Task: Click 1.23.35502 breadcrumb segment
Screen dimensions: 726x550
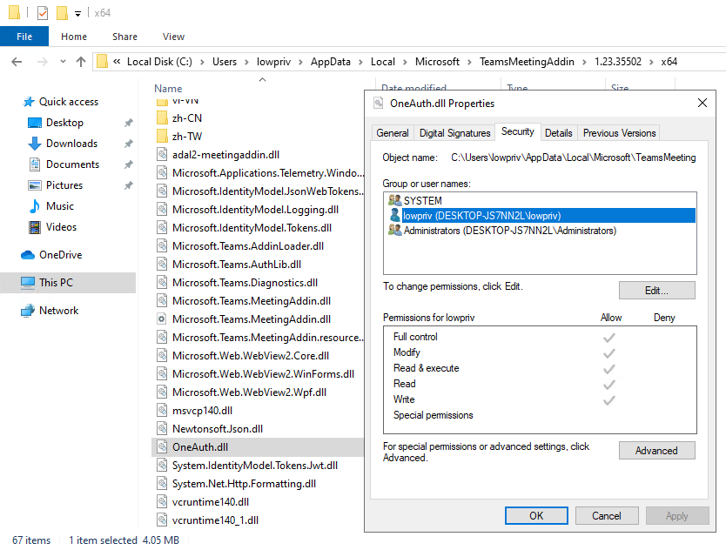Action: click(618, 62)
